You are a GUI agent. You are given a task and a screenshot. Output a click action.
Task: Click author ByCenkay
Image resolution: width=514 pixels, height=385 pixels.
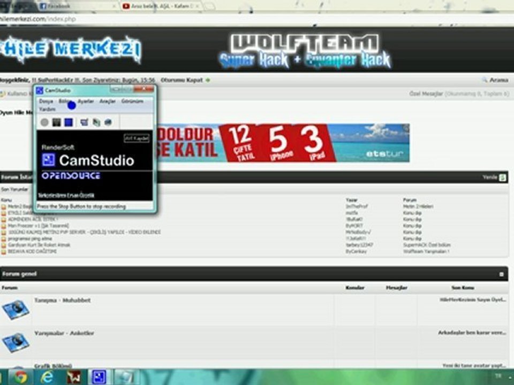(x=356, y=251)
